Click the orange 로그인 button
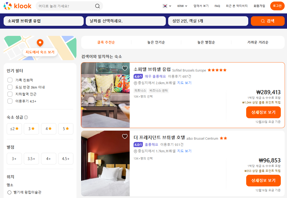287x198 pixels. (x=277, y=6)
